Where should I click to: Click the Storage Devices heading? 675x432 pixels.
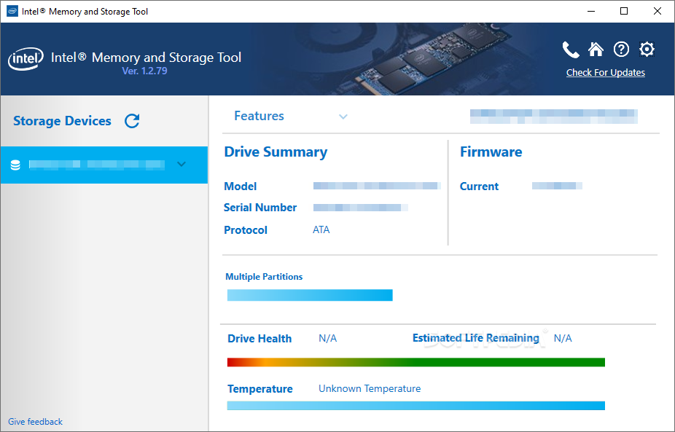pyautogui.click(x=62, y=121)
